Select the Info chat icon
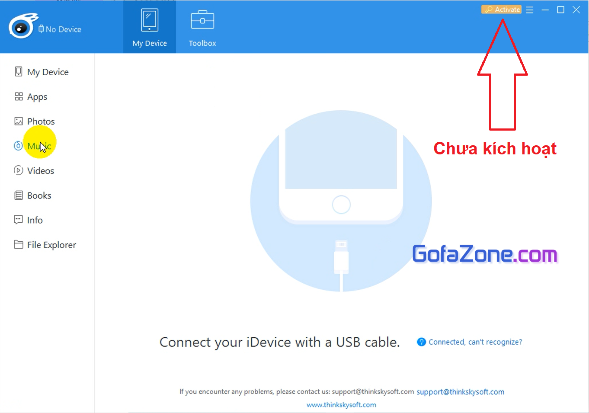The width and height of the screenshot is (589, 413). pos(19,220)
